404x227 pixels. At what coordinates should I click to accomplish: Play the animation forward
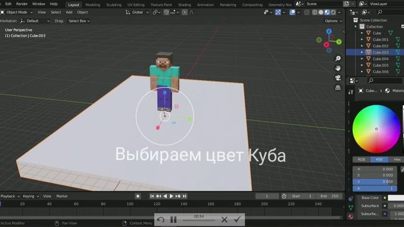(x=171, y=196)
